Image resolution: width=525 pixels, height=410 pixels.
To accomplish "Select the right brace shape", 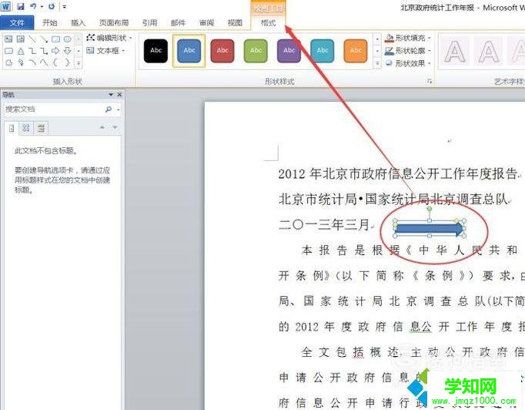I will (x=67, y=62).
